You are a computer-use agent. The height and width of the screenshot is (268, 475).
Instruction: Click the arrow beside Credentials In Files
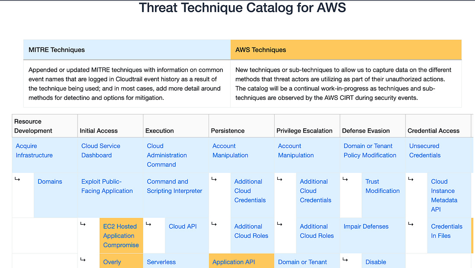point(411,224)
